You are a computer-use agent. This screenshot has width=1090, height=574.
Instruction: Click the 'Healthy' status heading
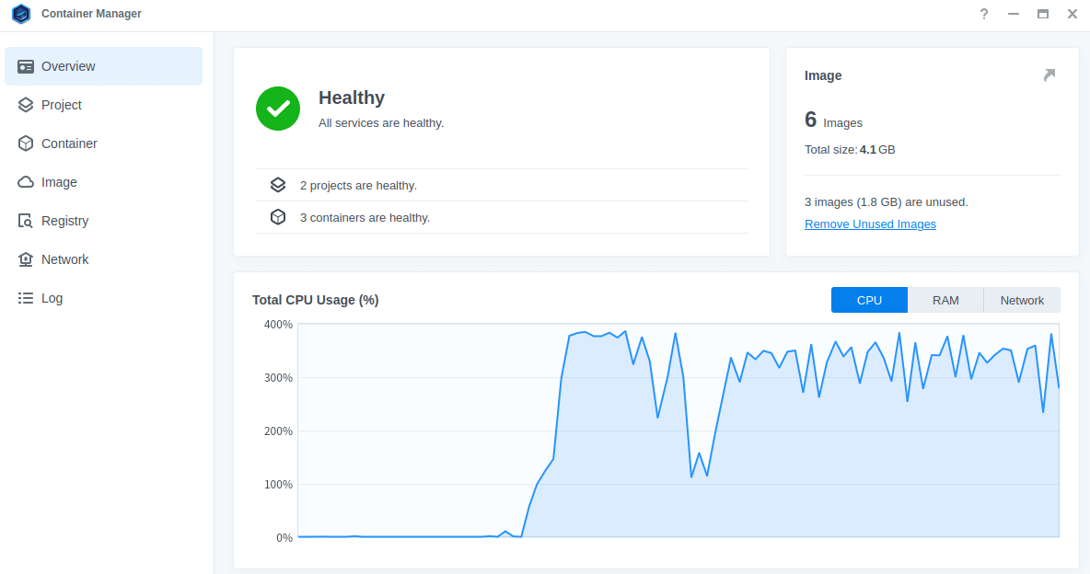[x=352, y=98]
